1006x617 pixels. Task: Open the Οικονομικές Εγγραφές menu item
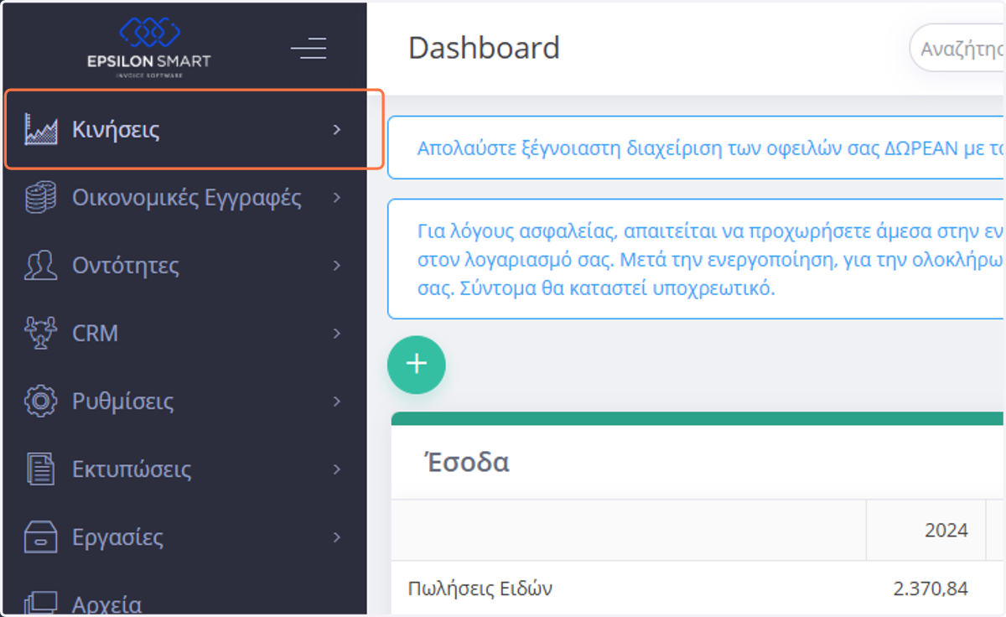(x=184, y=198)
